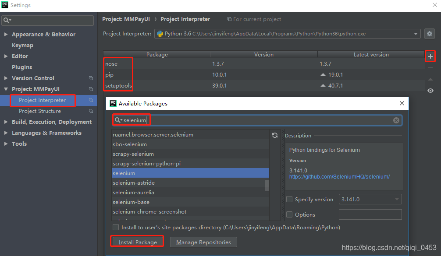Select ruamel.browser.server.selenium in list

190,135
